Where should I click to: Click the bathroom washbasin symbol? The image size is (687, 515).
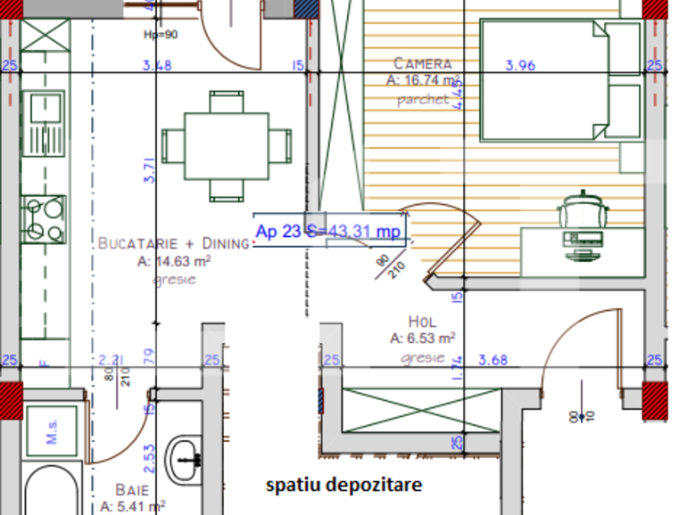[188, 459]
